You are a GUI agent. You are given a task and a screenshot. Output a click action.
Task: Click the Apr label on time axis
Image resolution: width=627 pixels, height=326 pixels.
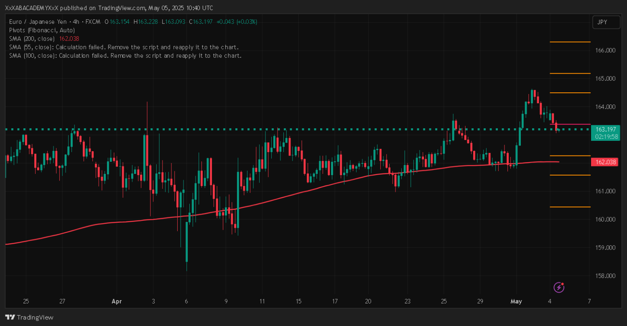(x=117, y=301)
